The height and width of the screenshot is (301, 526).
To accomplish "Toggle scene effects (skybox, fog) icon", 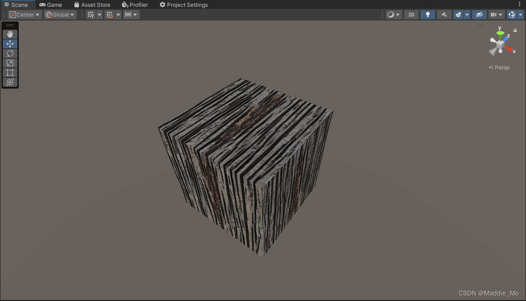I will pos(458,15).
